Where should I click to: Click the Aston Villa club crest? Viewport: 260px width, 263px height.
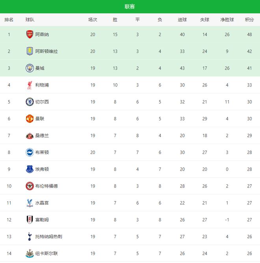pyautogui.click(x=30, y=51)
